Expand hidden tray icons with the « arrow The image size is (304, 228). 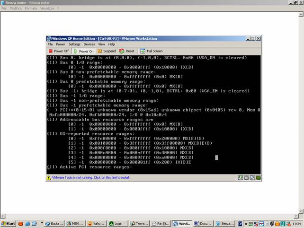[x=246, y=224]
